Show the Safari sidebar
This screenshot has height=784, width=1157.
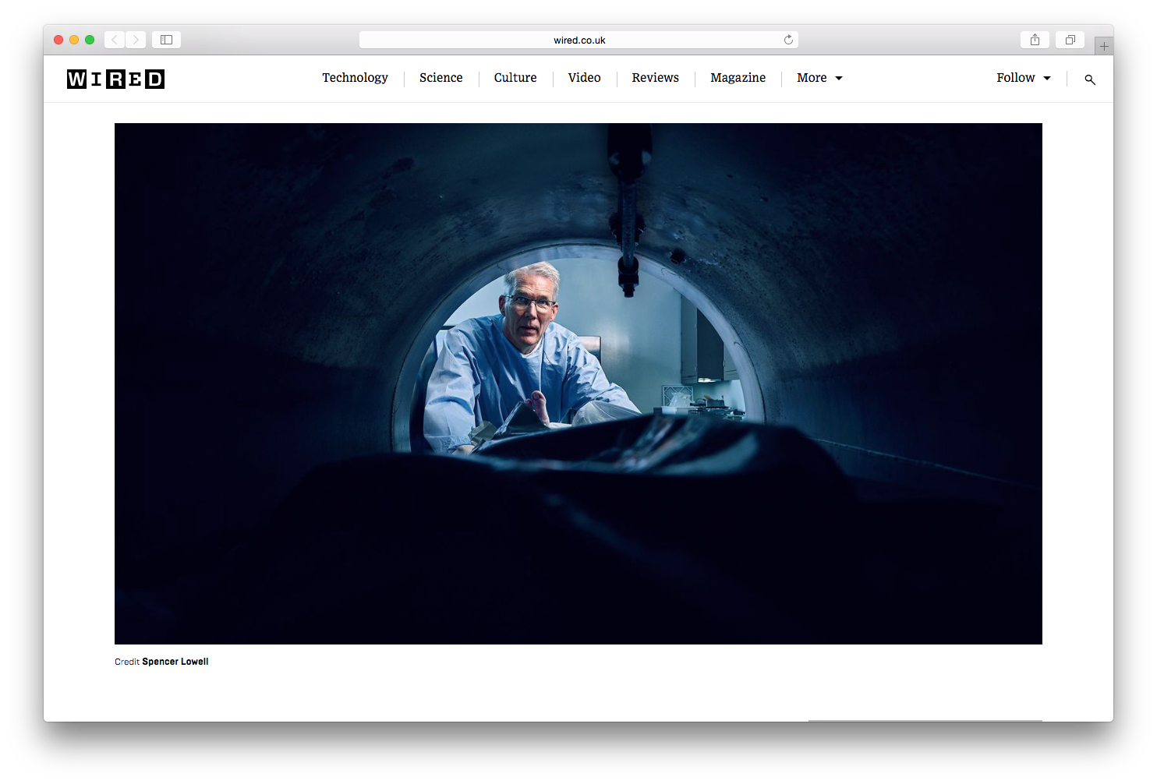pyautogui.click(x=166, y=40)
